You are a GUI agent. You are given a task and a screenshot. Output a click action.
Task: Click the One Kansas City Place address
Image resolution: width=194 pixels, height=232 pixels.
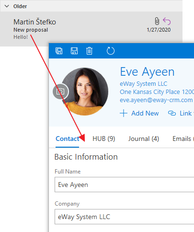point(157,92)
